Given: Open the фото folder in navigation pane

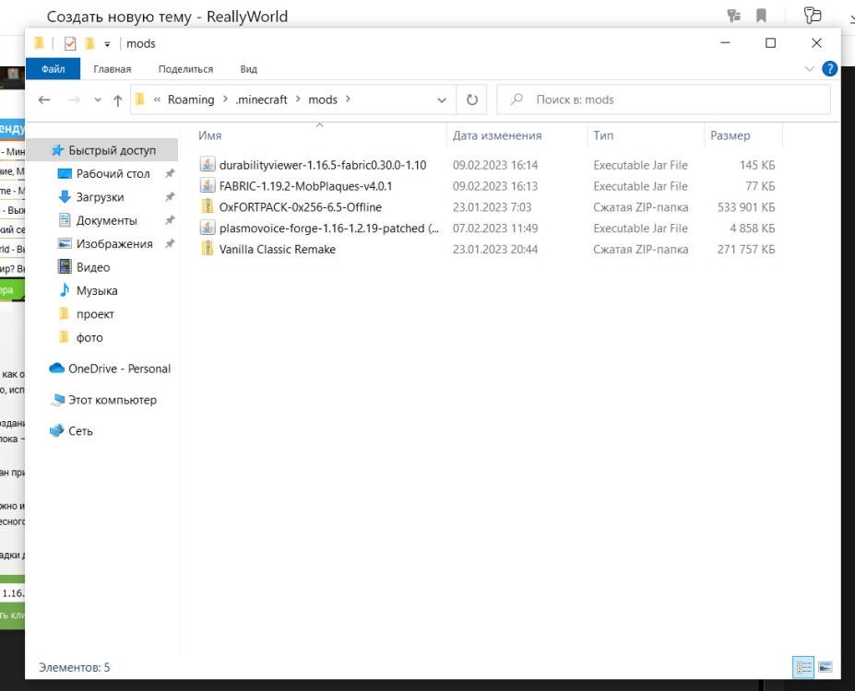Looking at the screenshot, I should pos(89,337).
